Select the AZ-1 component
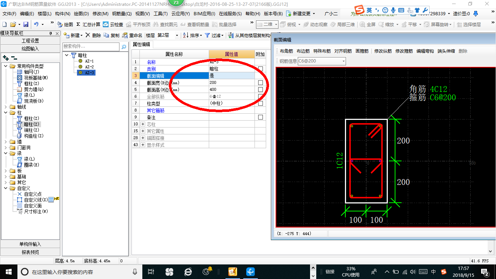 [x=86, y=61]
